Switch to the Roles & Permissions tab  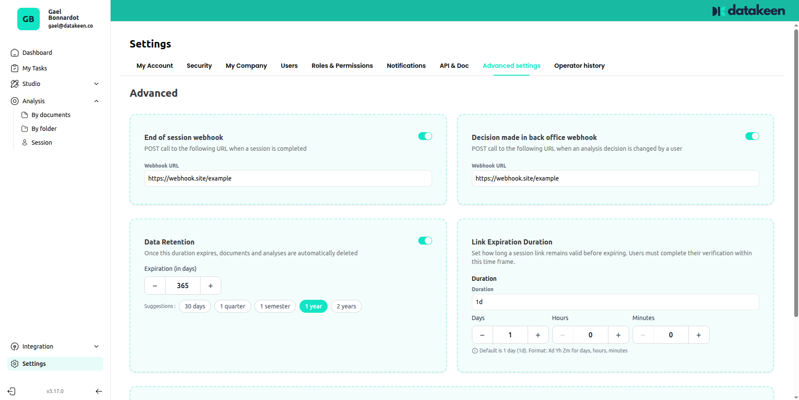click(x=342, y=66)
